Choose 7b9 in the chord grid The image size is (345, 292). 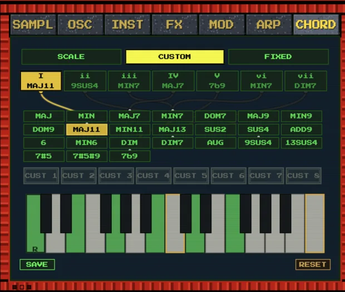click(x=130, y=156)
